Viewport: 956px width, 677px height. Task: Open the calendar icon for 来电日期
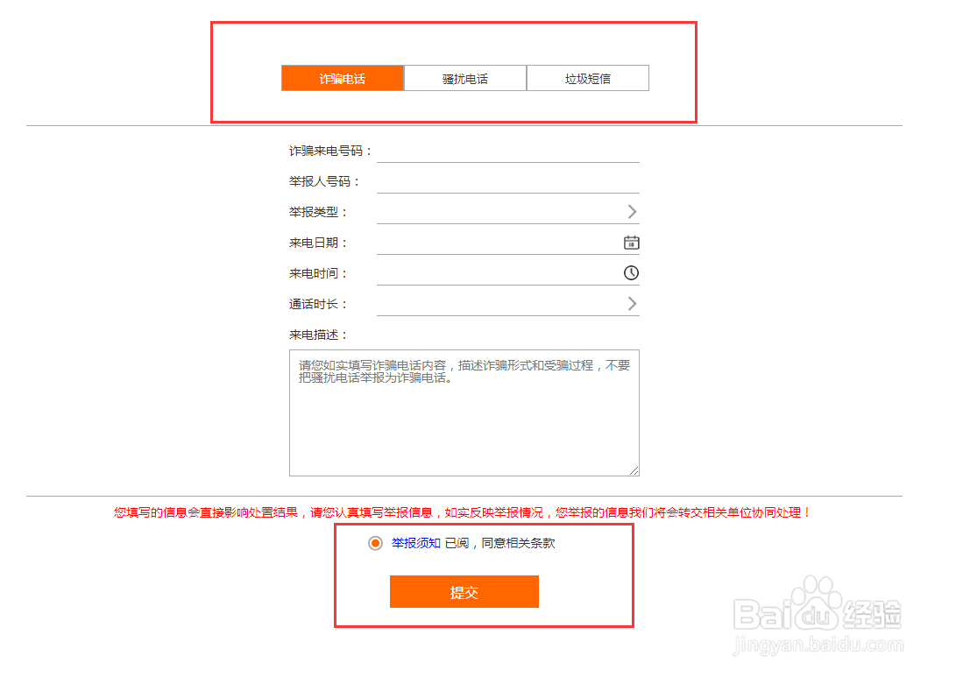pyautogui.click(x=631, y=242)
